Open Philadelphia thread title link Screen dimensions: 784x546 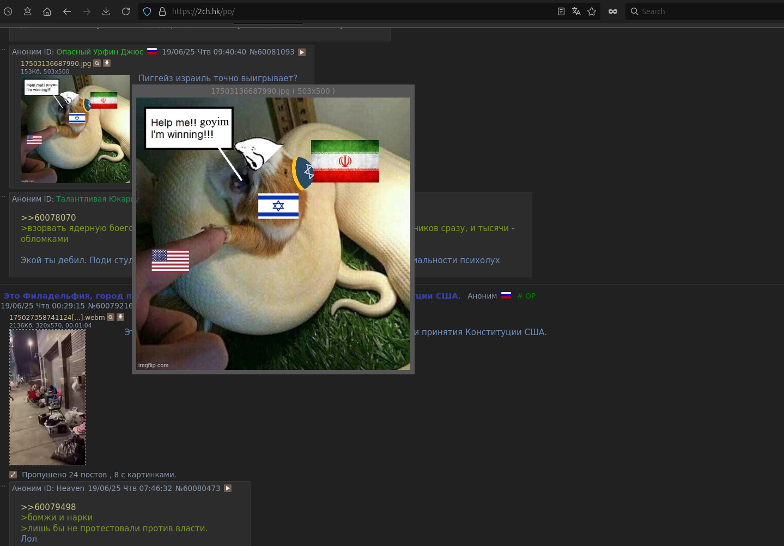point(68,296)
